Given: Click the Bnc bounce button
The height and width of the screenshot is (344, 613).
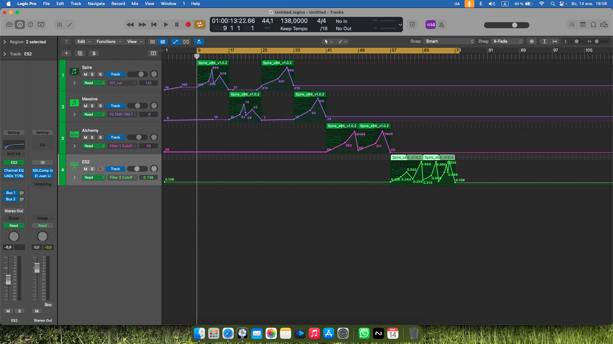Looking at the screenshot, I should click(x=48, y=305).
